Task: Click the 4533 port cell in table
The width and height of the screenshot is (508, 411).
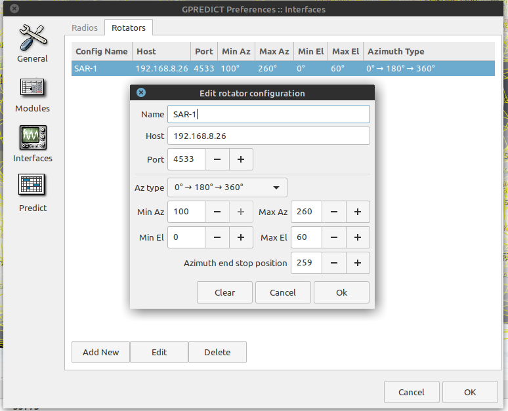Action: click(x=203, y=69)
